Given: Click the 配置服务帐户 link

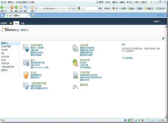Looking at the screenshot, I should (35, 77).
